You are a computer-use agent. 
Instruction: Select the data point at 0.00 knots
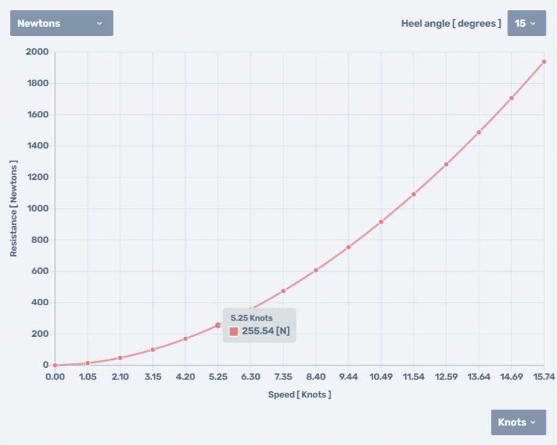[x=55, y=365]
